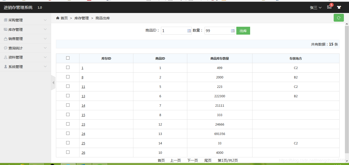The image size is (349, 165).
Task: Click into the 数量 input field
Action: pos(218,31)
